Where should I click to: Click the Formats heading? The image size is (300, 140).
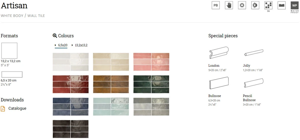[9, 36]
